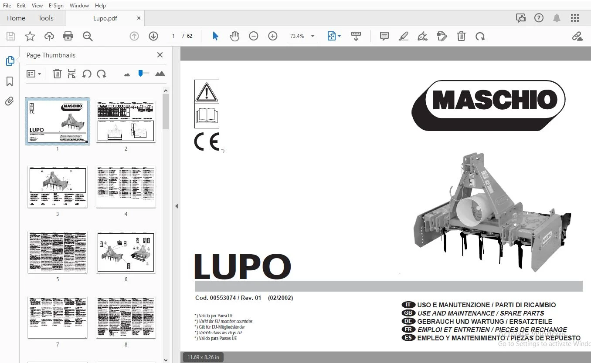Collapse the left navigation pane arrow

pos(177,206)
